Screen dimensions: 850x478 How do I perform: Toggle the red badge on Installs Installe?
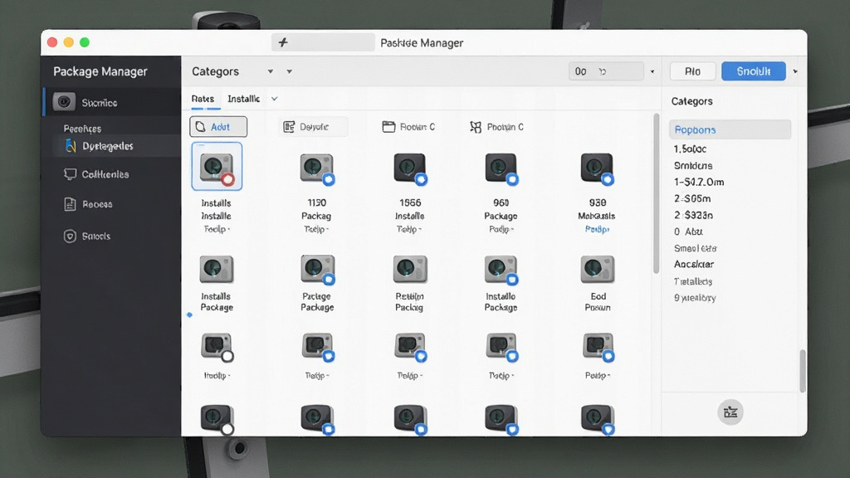click(x=227, y=179)
